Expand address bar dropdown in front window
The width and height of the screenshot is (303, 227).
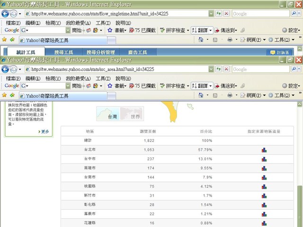211,69
